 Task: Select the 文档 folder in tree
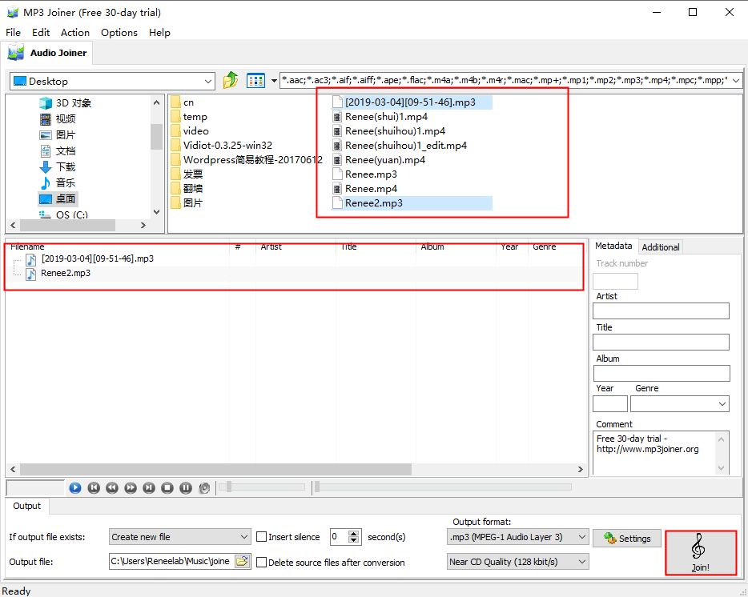tap(58, 151)
